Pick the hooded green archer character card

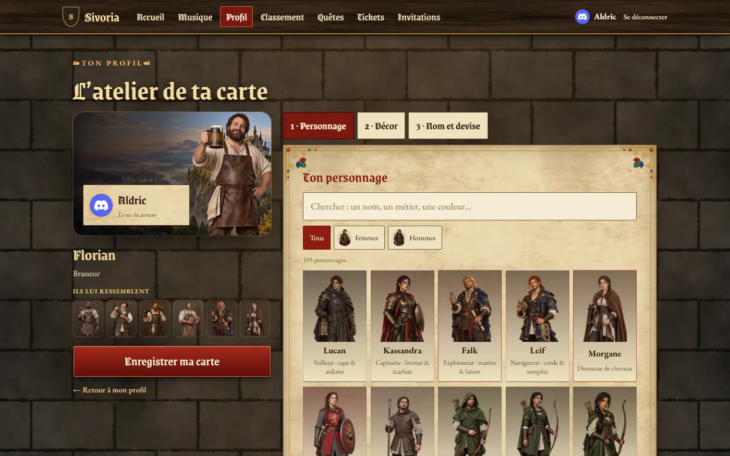pyautogui.click(x=470, y=421)
